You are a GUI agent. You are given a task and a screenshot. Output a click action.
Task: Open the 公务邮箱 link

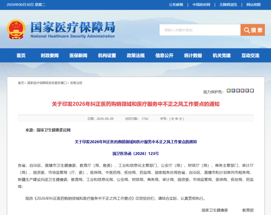176,5
